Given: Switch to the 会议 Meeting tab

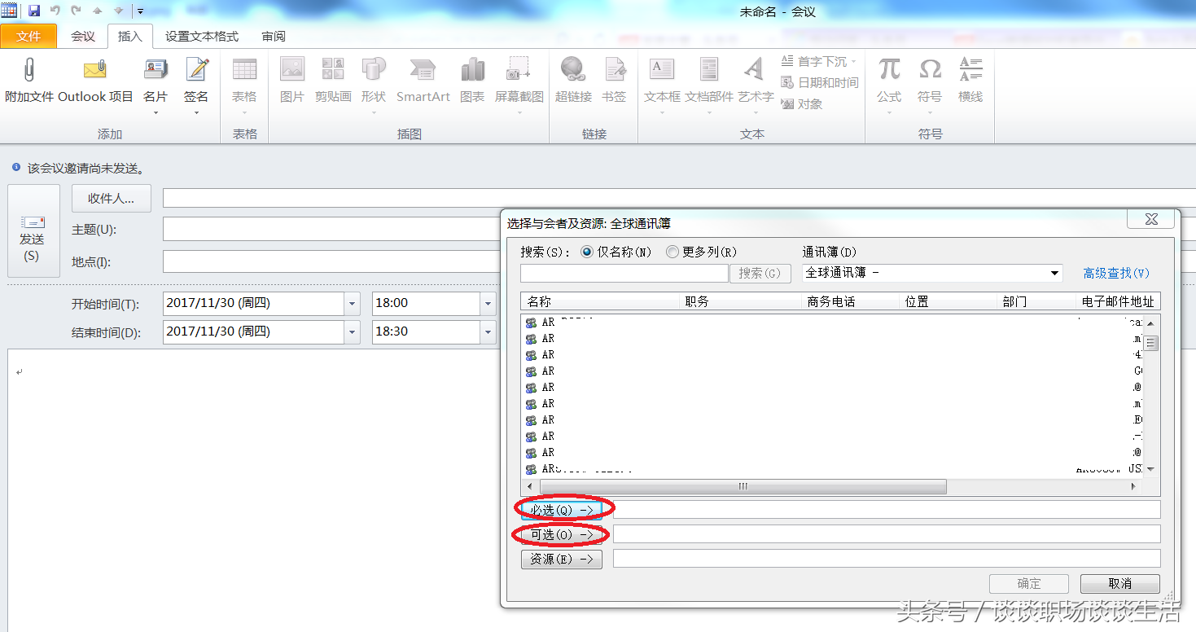Looking at the screenshot, I should click(x=83, y=36).
